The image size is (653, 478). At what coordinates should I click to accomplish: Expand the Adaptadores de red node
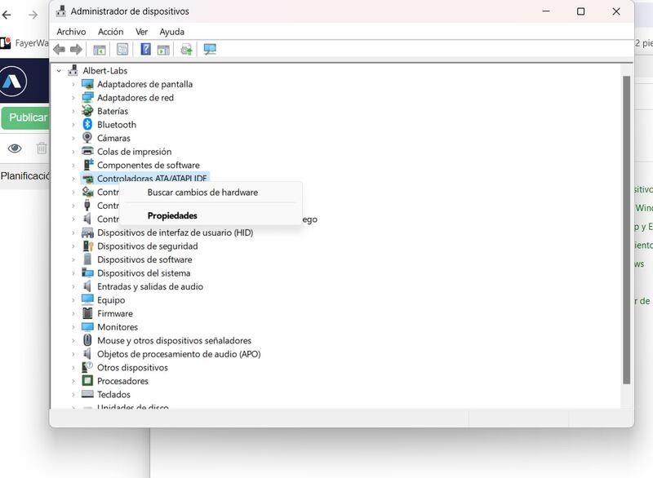click(x=73, y=98)
